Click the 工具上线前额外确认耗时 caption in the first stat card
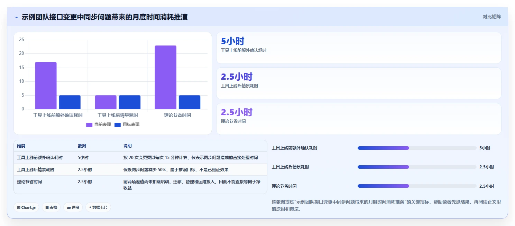Image resolution: width=515 pixels, height=226 pixels. pyautogui.click(x=243, y=50)
